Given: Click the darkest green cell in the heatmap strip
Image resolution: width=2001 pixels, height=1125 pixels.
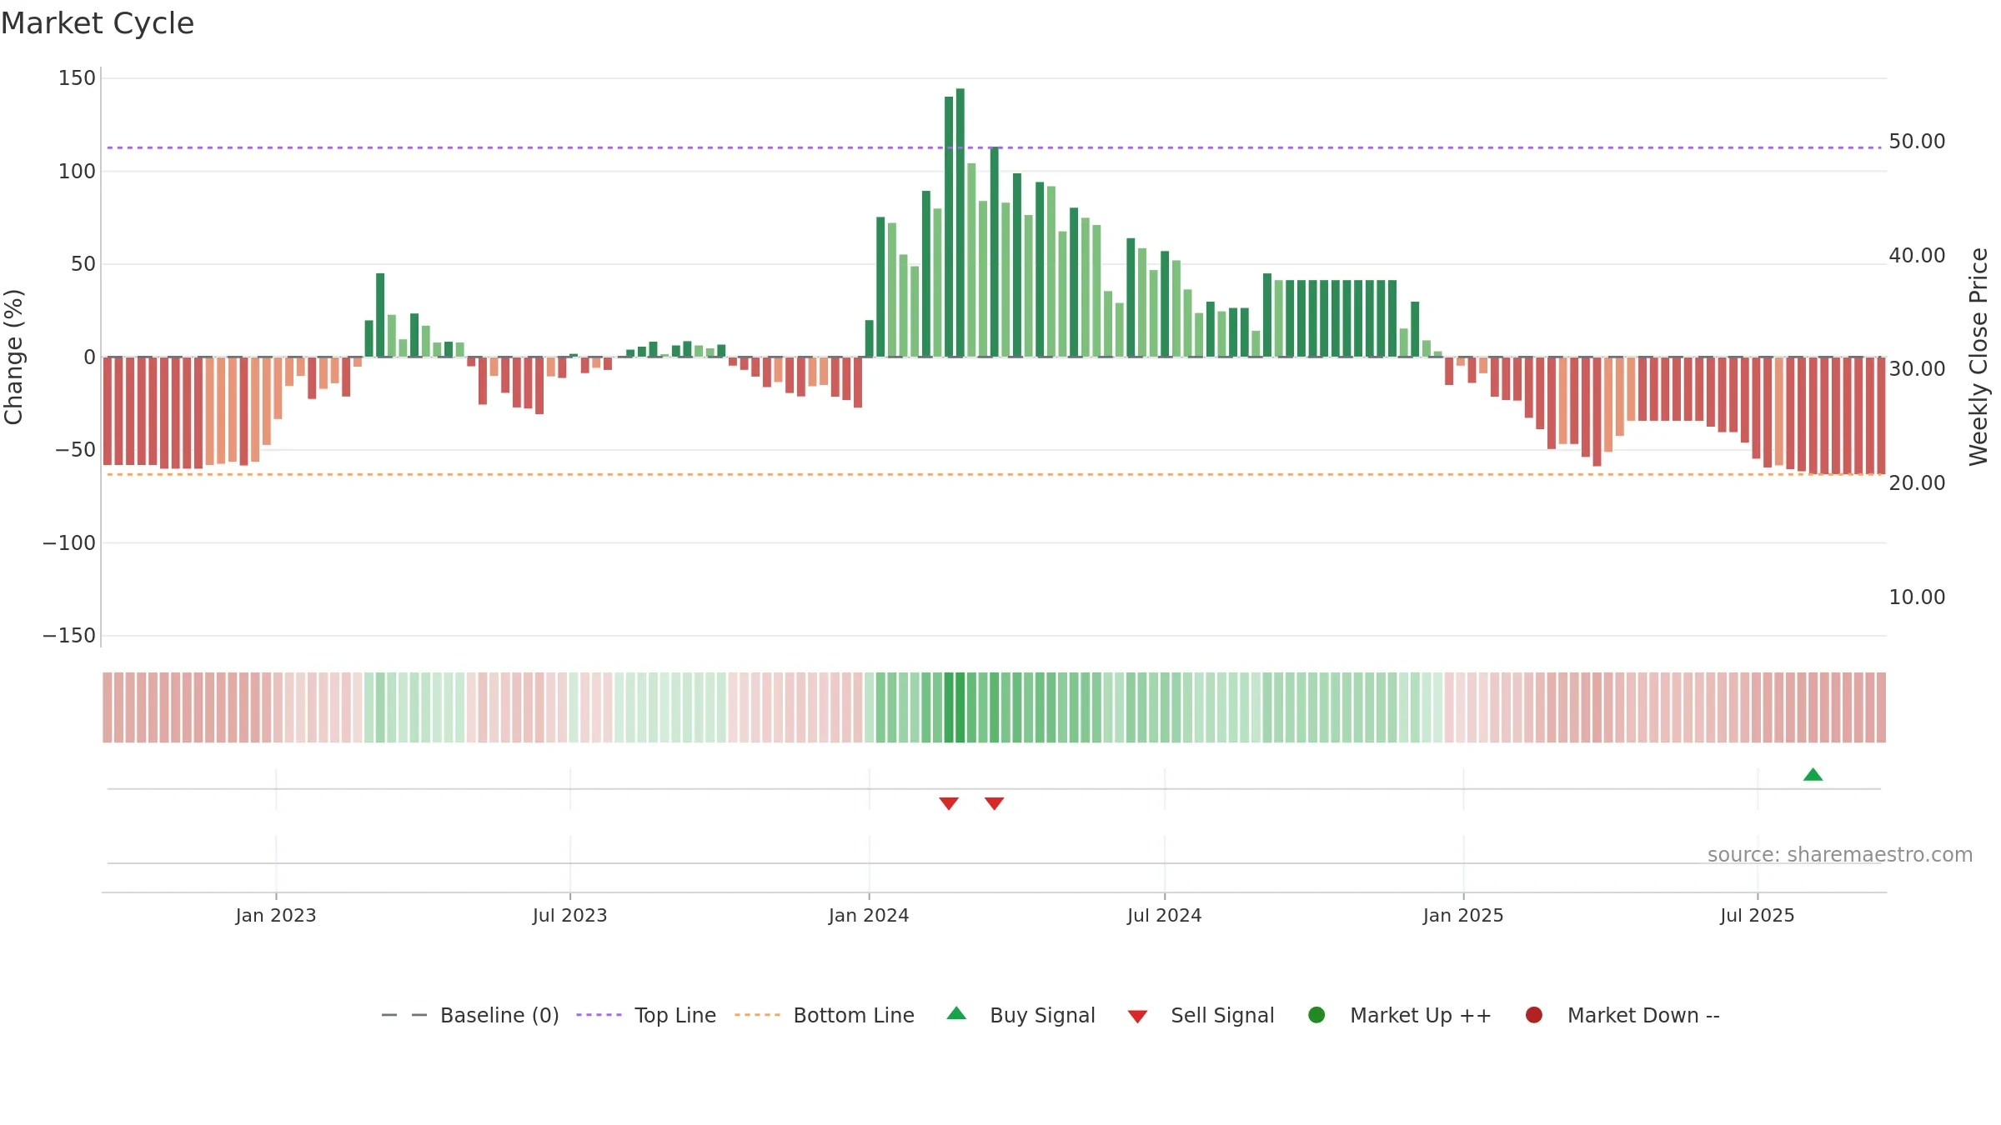Looking at the screenshot, I should click(x=960, y=707).
